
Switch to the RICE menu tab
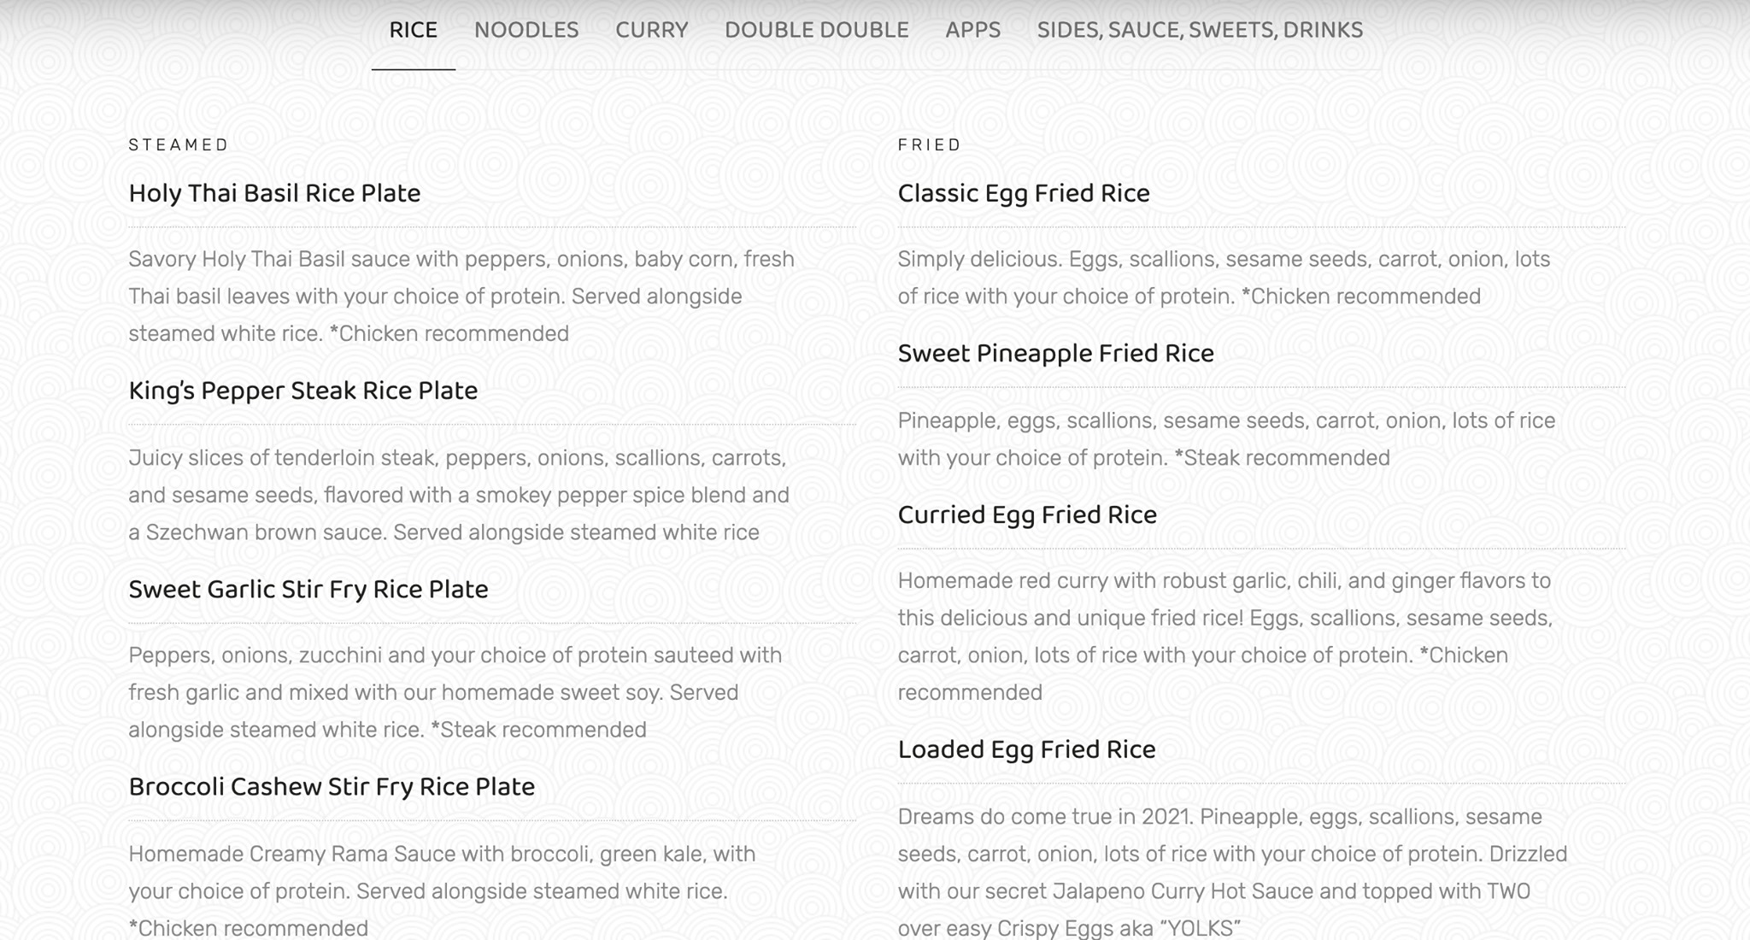click(x=413, y=30)
